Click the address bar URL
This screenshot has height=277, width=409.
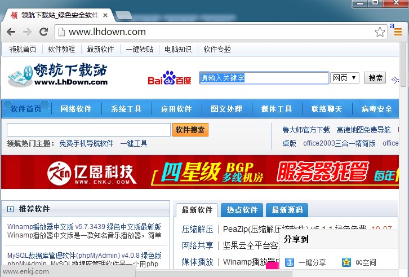tap(107, 32)
